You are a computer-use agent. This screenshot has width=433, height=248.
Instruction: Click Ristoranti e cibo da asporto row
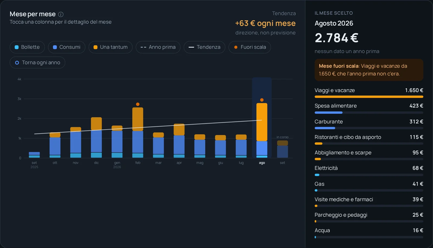click(x=369, y=139)
